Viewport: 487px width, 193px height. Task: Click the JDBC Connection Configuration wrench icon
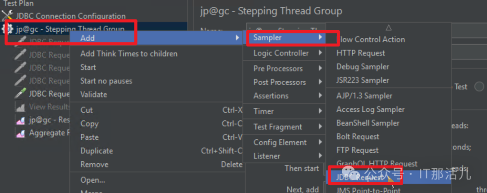[x=8, y=16]
